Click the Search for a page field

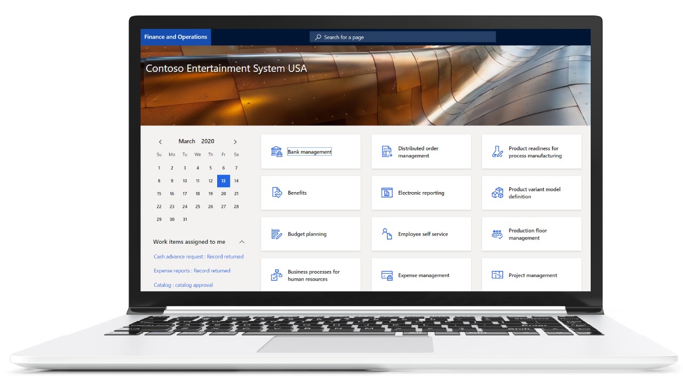point(403,37)
